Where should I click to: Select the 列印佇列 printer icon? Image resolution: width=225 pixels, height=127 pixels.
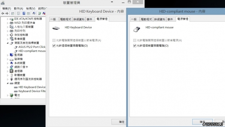[12, 31]
